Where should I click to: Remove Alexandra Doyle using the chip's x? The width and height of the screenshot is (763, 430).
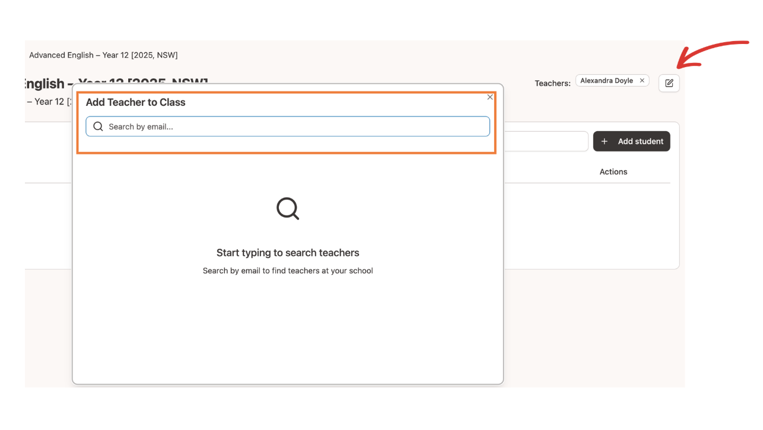coord(642,81)
